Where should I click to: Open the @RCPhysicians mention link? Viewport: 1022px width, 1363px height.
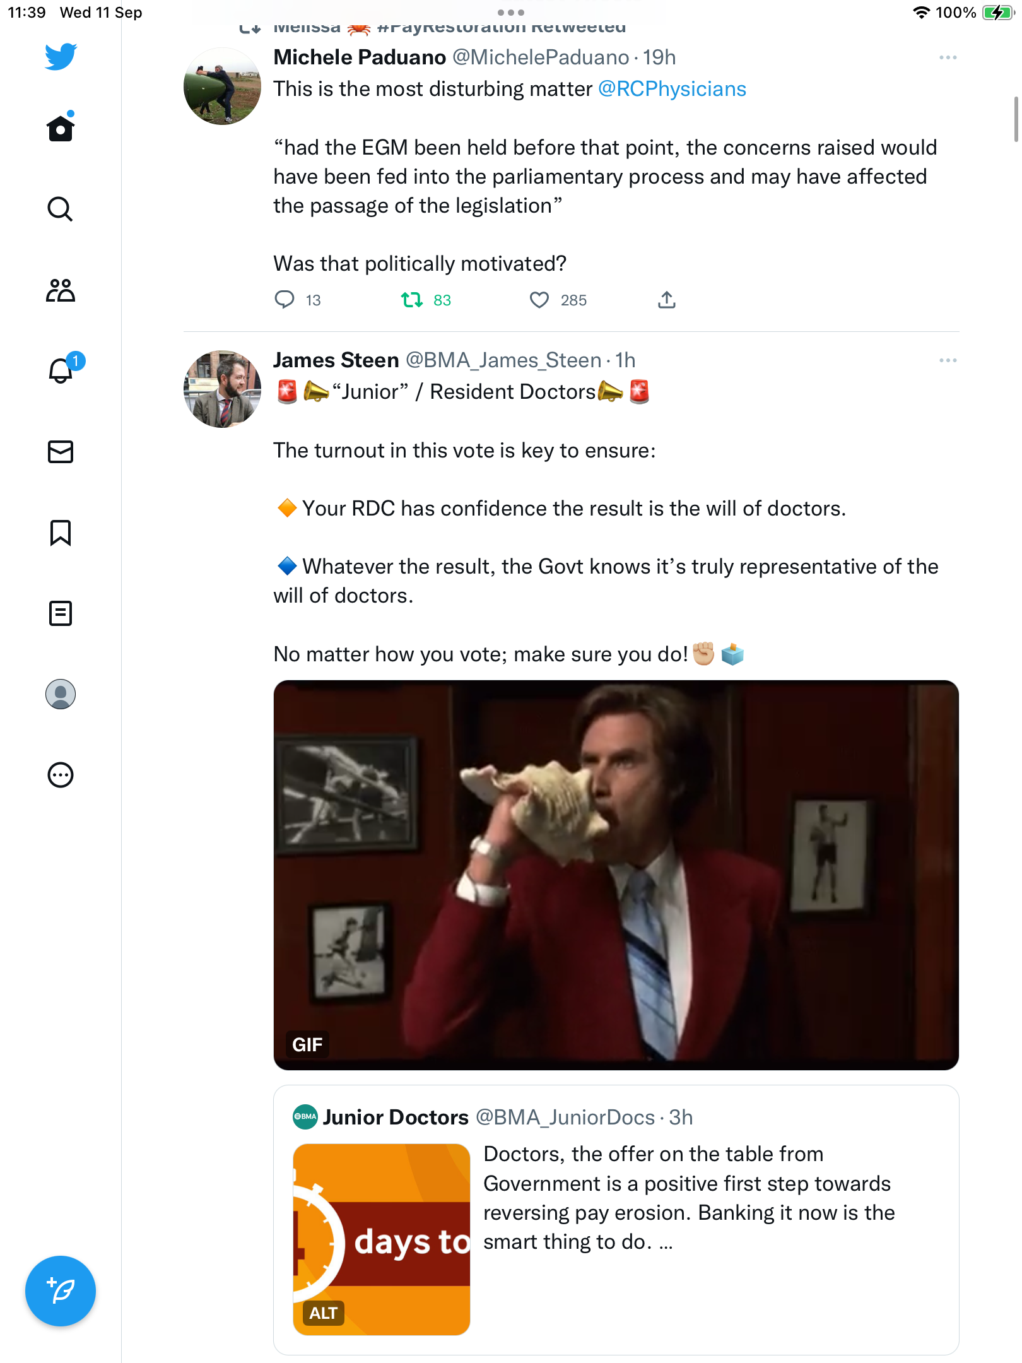point(672,89)
